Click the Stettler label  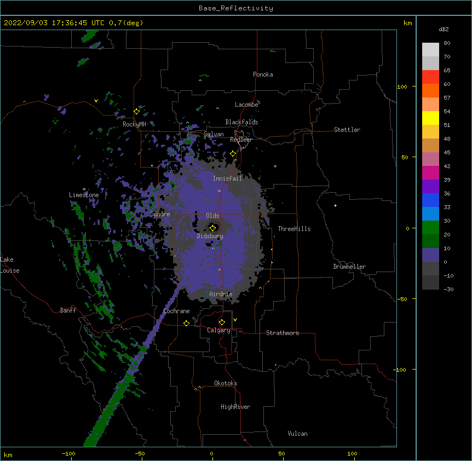pos(347,130)
